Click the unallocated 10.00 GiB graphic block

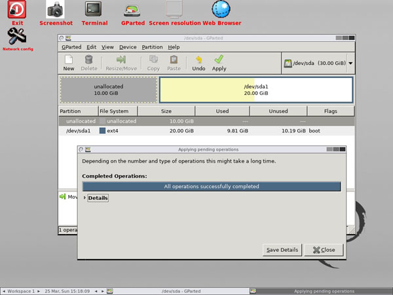109,90
